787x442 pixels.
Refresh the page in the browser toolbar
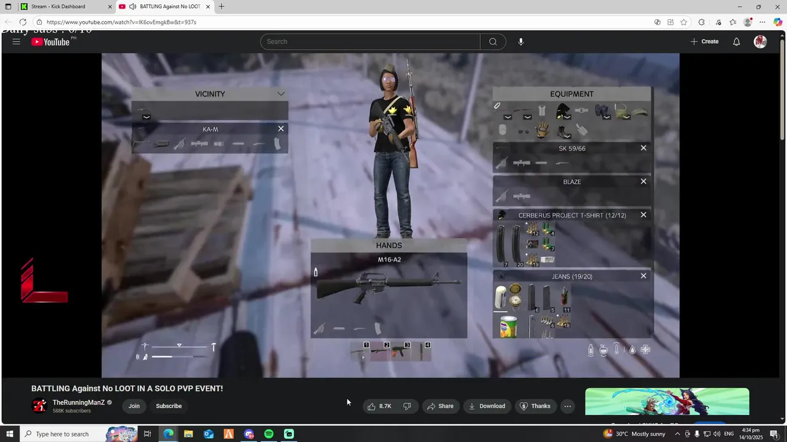point(23,22)
